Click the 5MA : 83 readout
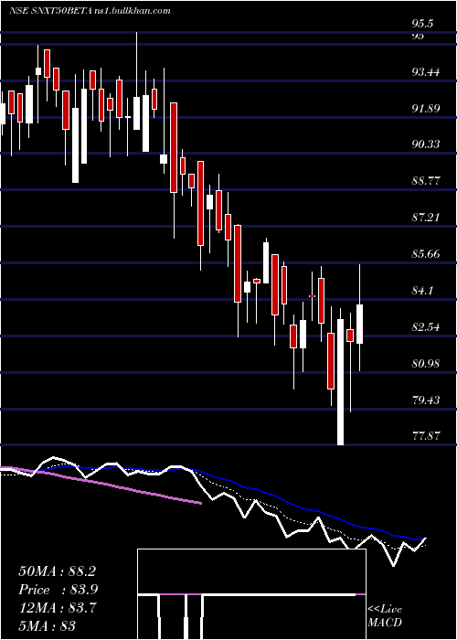The width and height of the screenshot is (457, 640). 47,626
